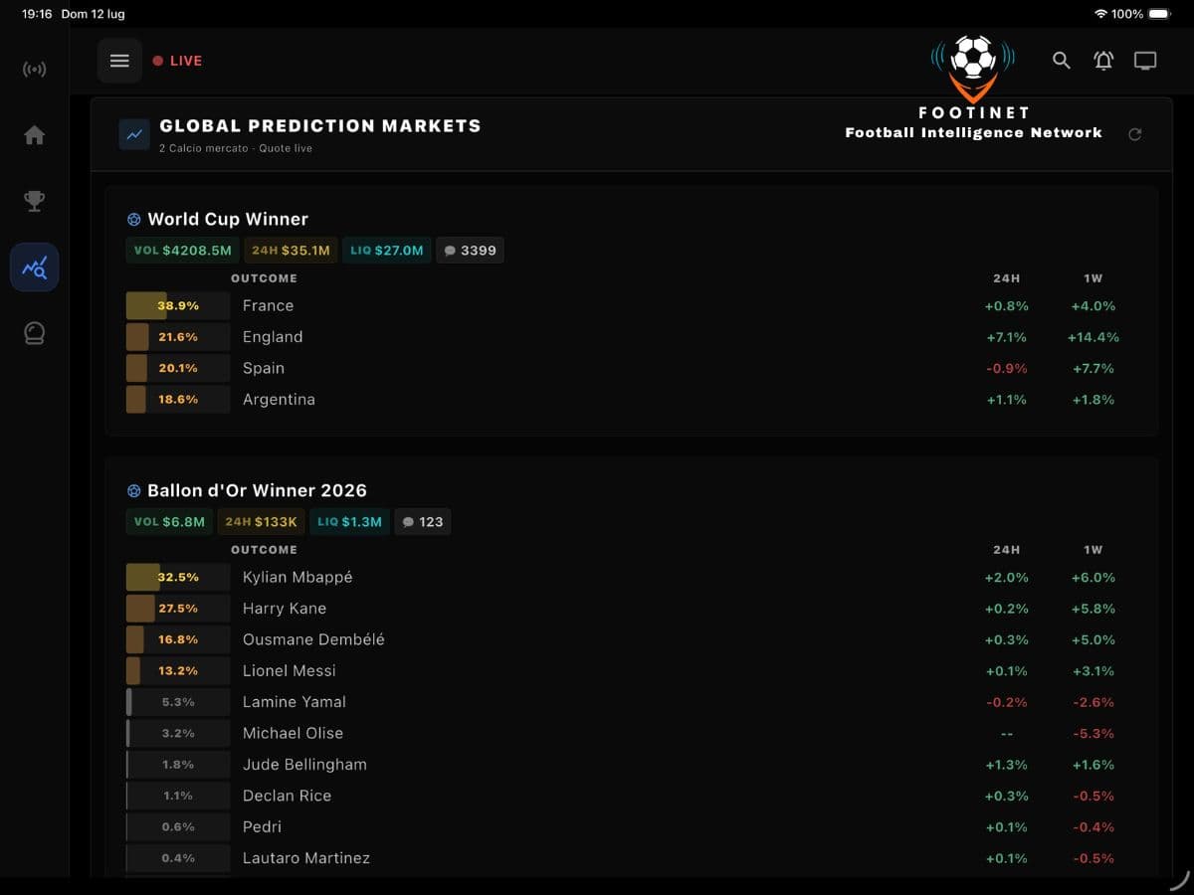
Task: Click Michael Olise's -5.3% weekly change
Action: (x=1094, y=734)
